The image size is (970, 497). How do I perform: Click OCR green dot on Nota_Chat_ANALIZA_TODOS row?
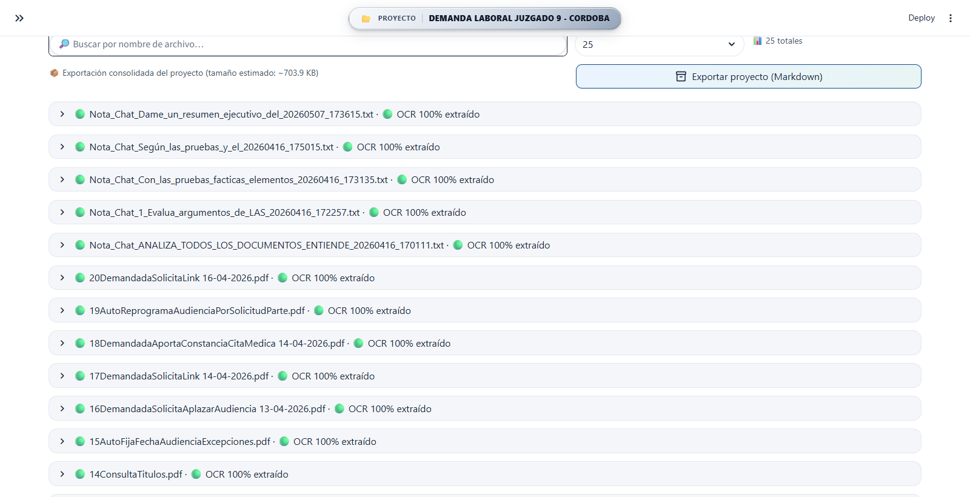pos(458,245)
